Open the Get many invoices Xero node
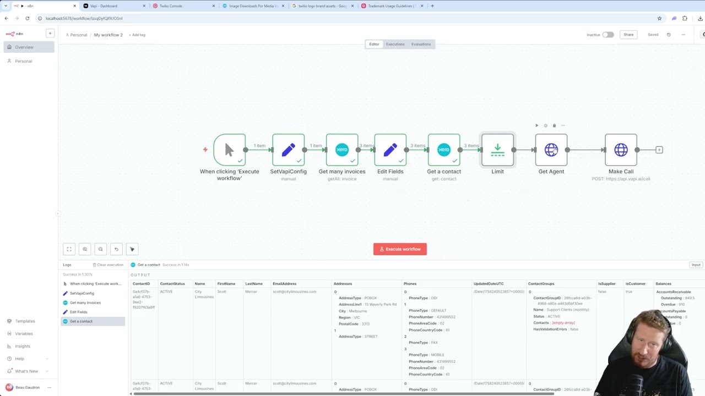705x396 pixels. pyautogui.click(x=342, y=150)
